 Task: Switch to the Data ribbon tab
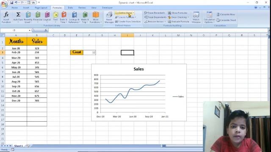click(x=70, y=8)
